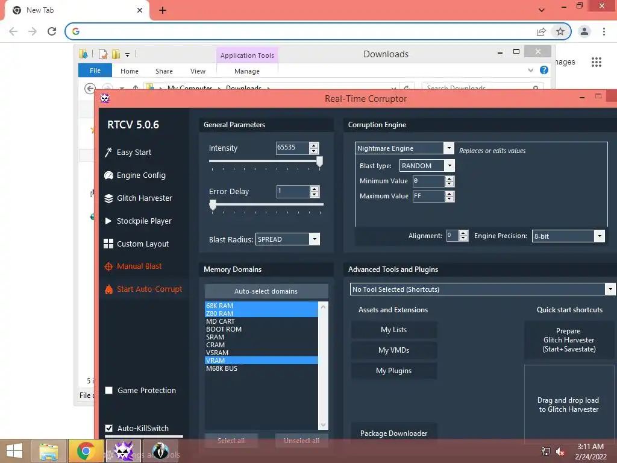The image size is (617, 463).
Task: Open Manage tab in Downloads window
Action: click(x=247, y=71)
